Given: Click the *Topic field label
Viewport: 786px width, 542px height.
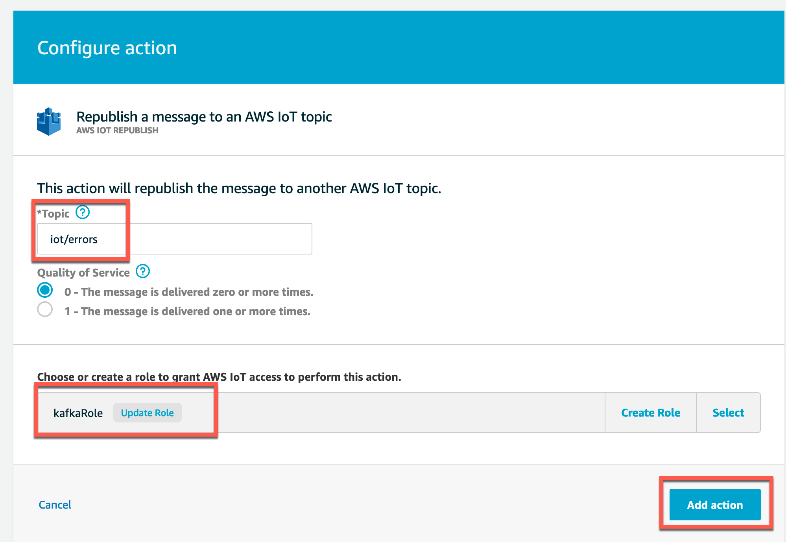Looking at the screenshot, I should coord(53,214).
